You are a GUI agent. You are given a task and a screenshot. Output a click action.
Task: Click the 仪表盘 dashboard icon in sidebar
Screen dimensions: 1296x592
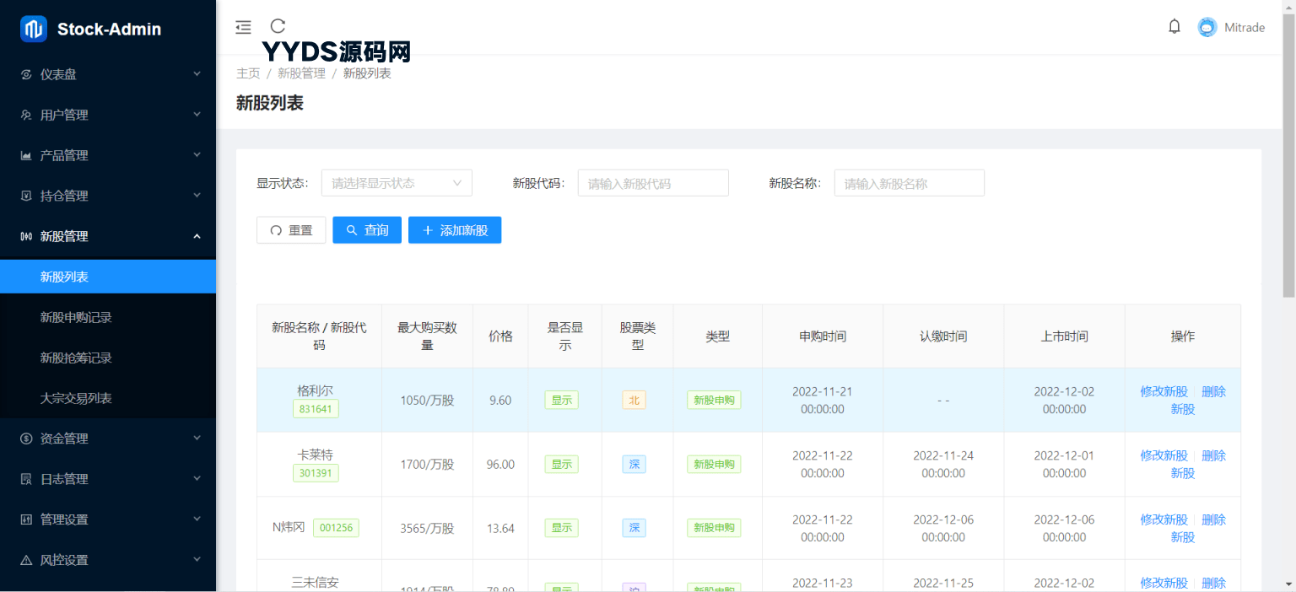pyautogui.click(x=26, y=74)
